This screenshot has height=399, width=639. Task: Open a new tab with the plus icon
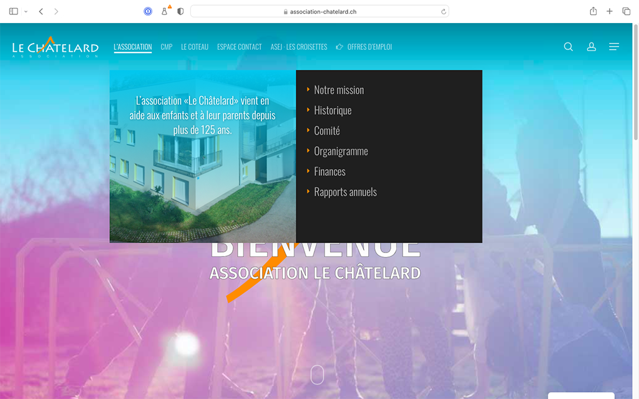[609, 11]
